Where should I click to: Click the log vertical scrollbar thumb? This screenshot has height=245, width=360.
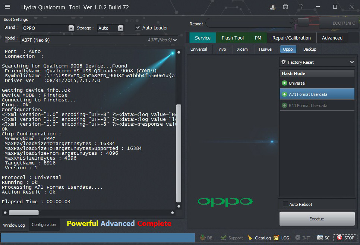tap(179, 153)
